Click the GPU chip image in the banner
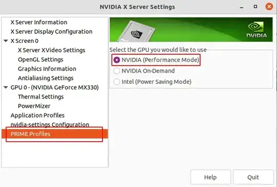This screenshot has width=277, height=187. point(136,32)
